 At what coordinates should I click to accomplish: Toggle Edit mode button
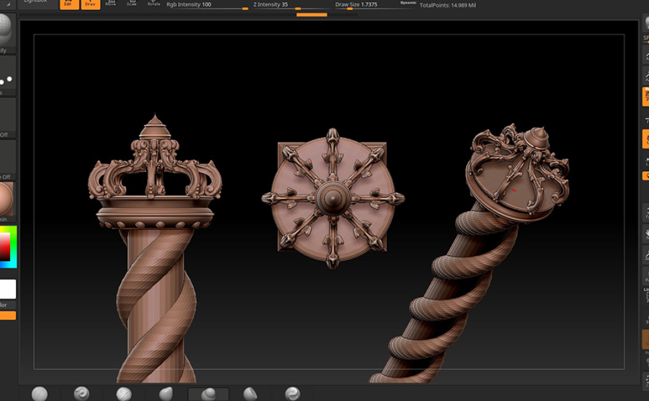tap(69, 4)
